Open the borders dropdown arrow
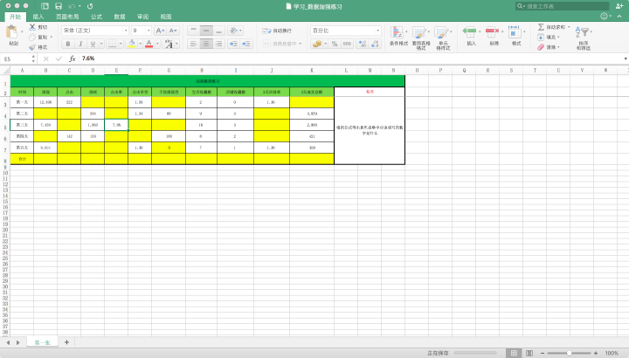The image size is (629, 358). coord(121,44)
